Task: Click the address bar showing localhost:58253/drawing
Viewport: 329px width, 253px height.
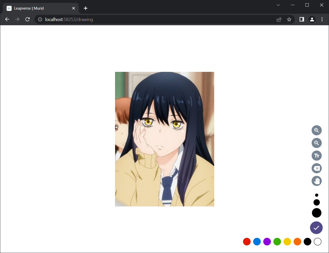Action: point(164,19)
